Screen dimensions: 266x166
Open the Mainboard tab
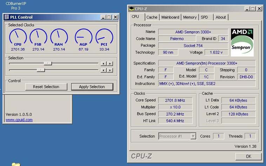coord(170,17)
